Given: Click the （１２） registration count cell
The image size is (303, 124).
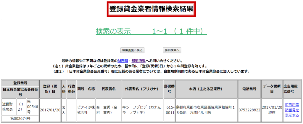Looking at the screenshot, I should pos(21,107).
